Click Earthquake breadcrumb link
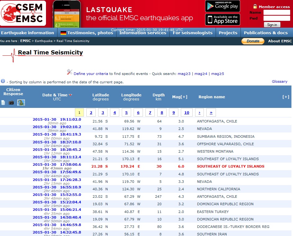 pos(44,41)
